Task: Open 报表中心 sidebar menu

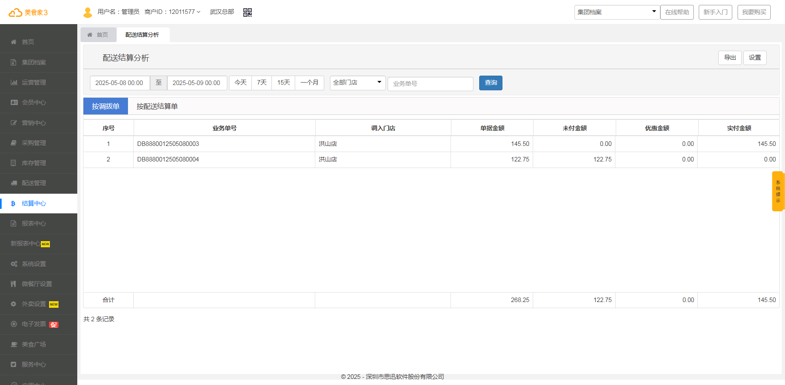Action: [38, 223]
